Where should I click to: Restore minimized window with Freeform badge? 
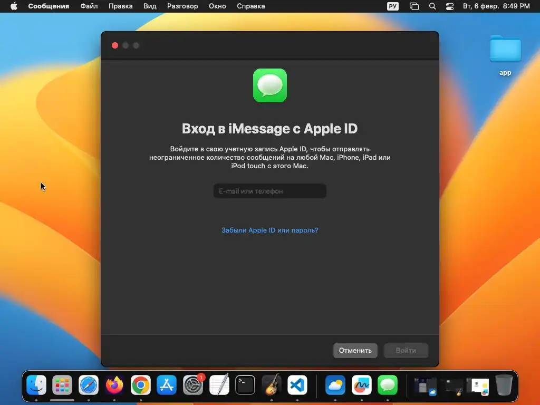(x=478, y=387)
